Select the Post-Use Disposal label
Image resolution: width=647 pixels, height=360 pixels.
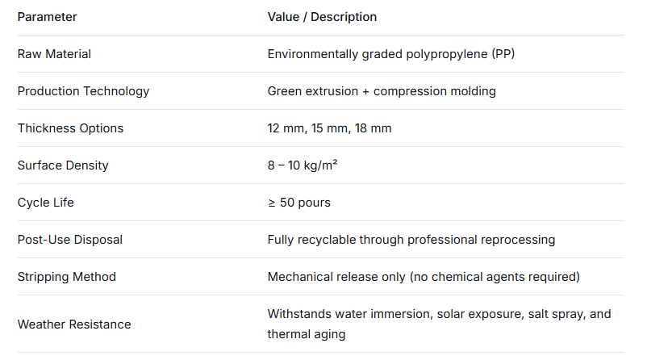[70, 240]
